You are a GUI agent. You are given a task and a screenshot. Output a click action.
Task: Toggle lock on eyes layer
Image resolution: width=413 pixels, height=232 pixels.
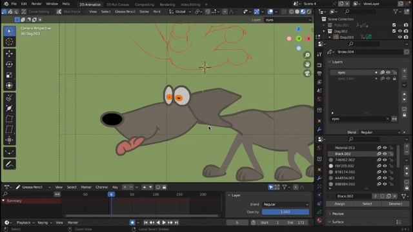point(394,72)
